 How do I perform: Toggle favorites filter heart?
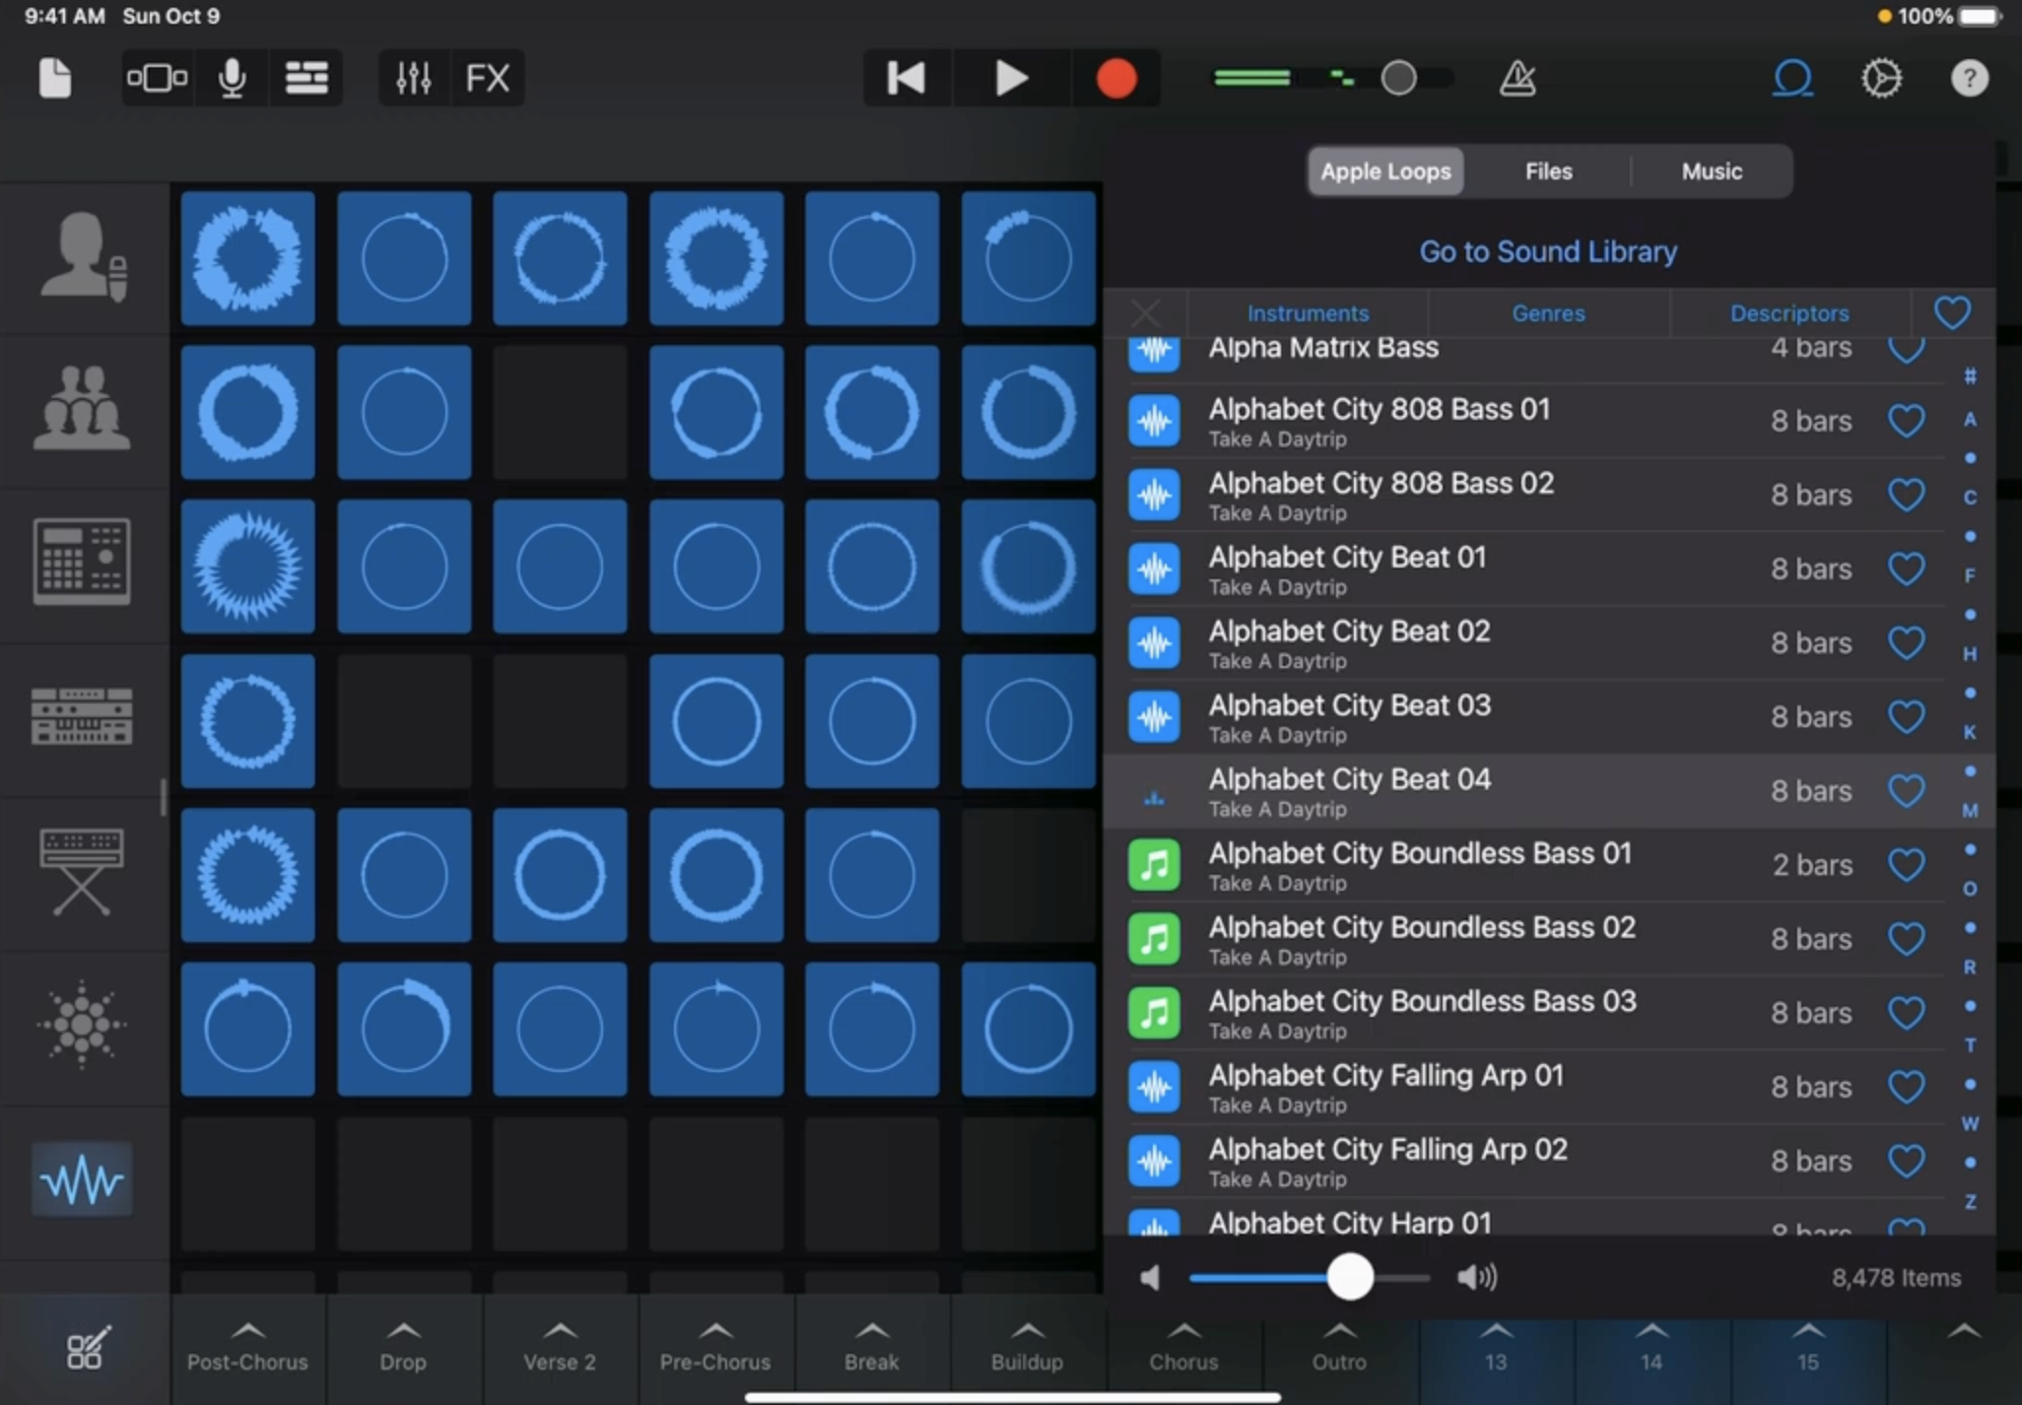(x=1952, y=312)
